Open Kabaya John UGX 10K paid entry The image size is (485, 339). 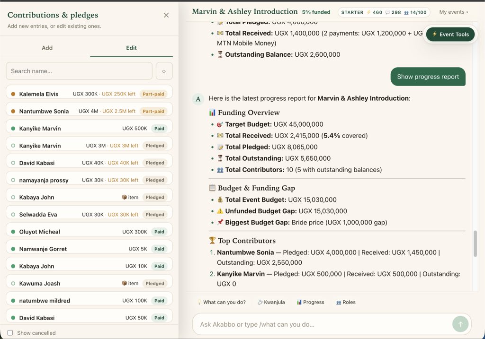click(x=89, y=265)
